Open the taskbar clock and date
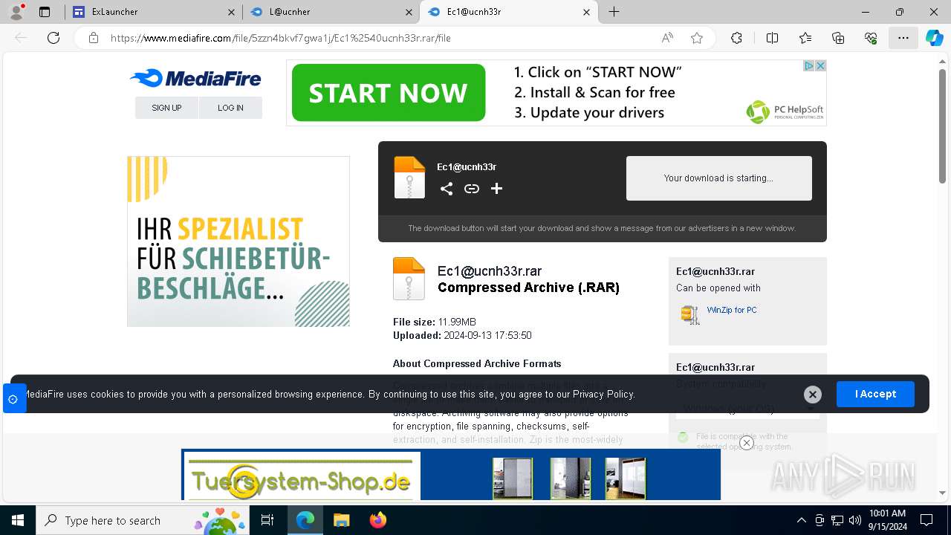The height and width of the screenshot is (535, 951). tap(887, 520)
